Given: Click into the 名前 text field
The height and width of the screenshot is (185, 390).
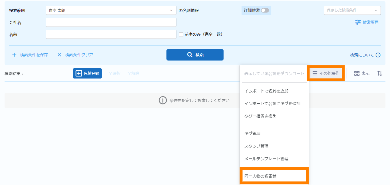Looking at the screenshot, I should [111, 34].
